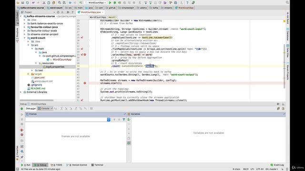The height and width of the screenshot is (171, 305).
Task: Toggle breakpoint on streams.start() line
Action: 85,83
